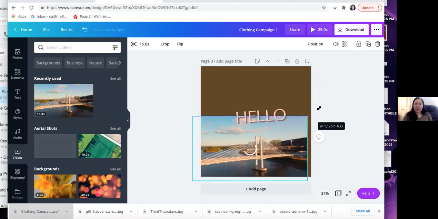Move Page 3 up with the arrow
Viewport: 438px width, 219px height.
click(267, 61)
